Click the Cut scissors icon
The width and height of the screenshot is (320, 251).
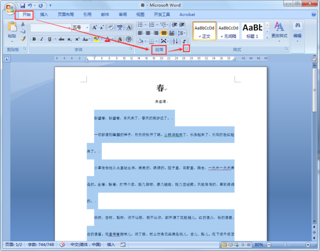[23, 24]
